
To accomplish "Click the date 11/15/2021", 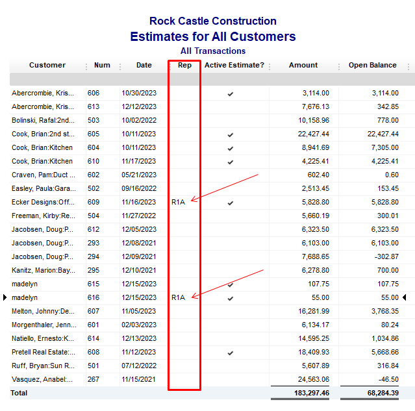I will pos(138,379).
